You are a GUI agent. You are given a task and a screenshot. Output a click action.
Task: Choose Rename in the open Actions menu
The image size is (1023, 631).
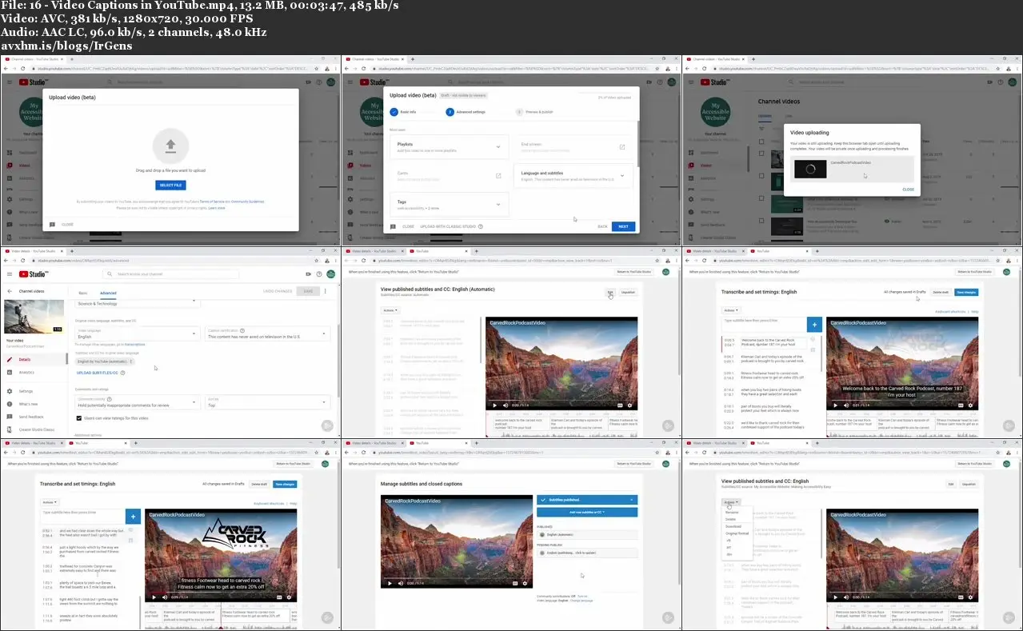click(732, 512)
